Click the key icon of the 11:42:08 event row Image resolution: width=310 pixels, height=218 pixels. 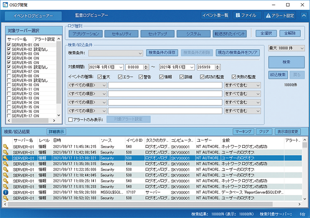point(6,152)
